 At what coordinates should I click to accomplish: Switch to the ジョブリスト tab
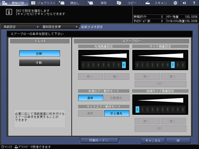pos(43,3)
